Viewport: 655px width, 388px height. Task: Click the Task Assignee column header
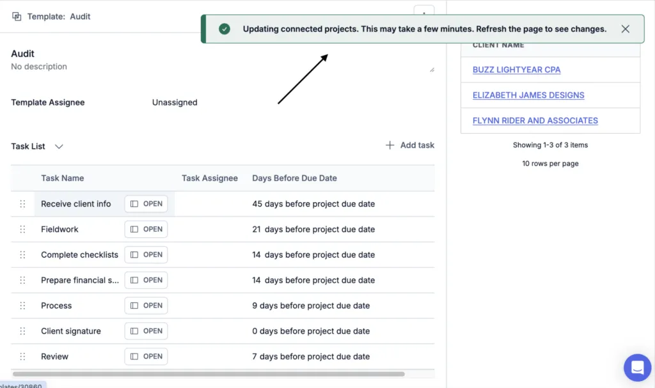pyautogui.click(x=210, y=178)
